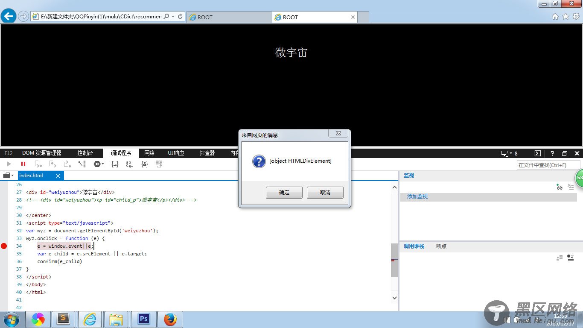Click the find in files search field
The height and width of the screenshot is (328, 583).
tap(548, 165)
